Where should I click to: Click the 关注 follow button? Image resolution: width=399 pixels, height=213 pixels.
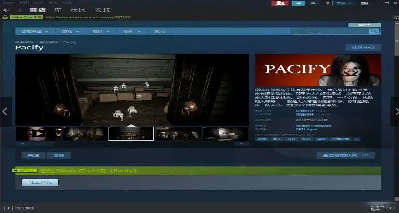(33, 155)
